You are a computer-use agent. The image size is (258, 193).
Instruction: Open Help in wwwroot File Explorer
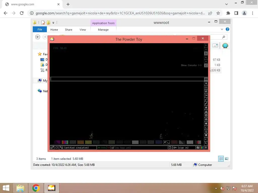tap(228, 29)
